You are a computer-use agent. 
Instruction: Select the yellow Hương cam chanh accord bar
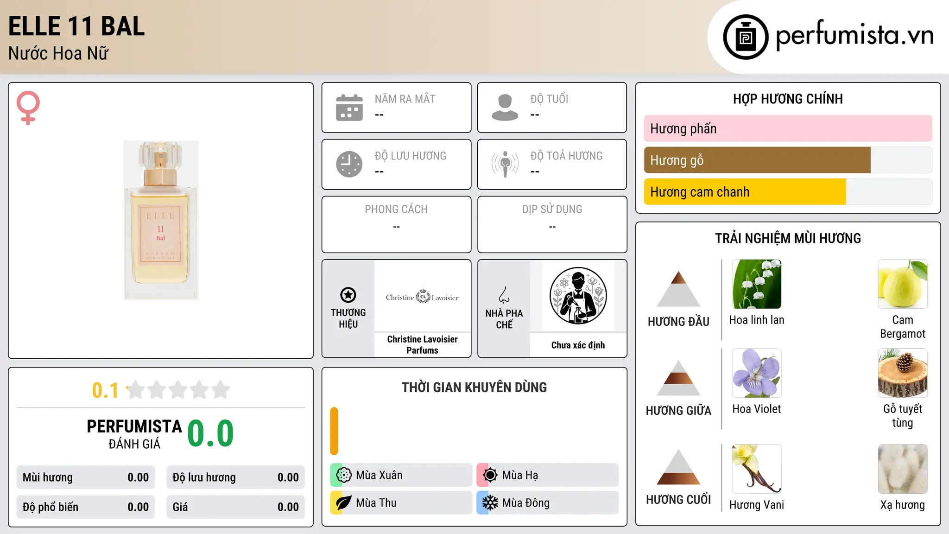(x=745, y=191)
